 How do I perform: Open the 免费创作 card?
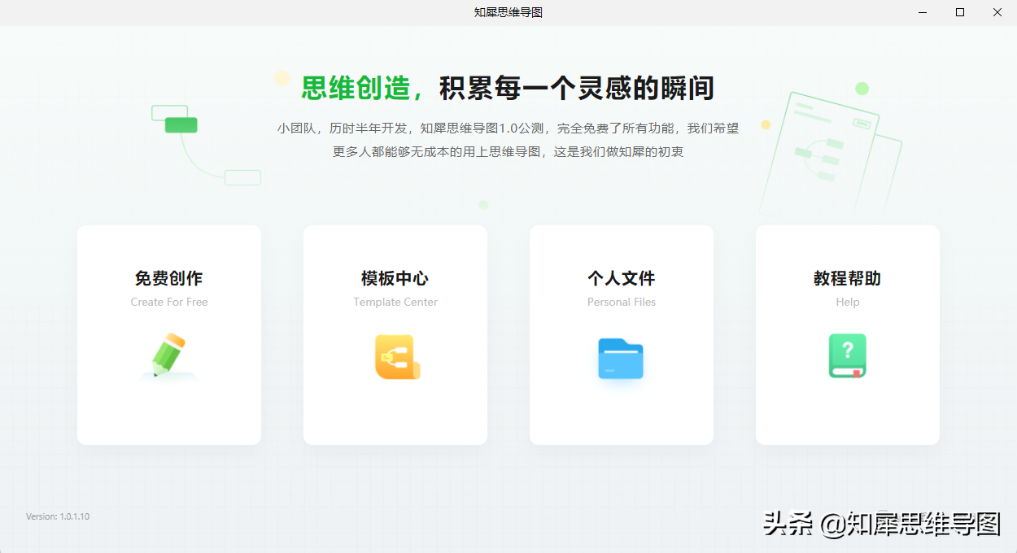tap(169, 335)
